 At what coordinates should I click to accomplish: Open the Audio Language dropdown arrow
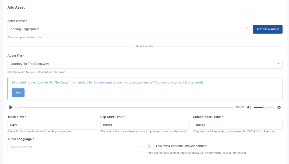click(139, 147)
